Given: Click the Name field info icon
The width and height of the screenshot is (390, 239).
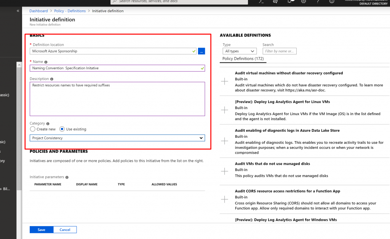Looking at the screenshot, I should [x=46, y=62].
